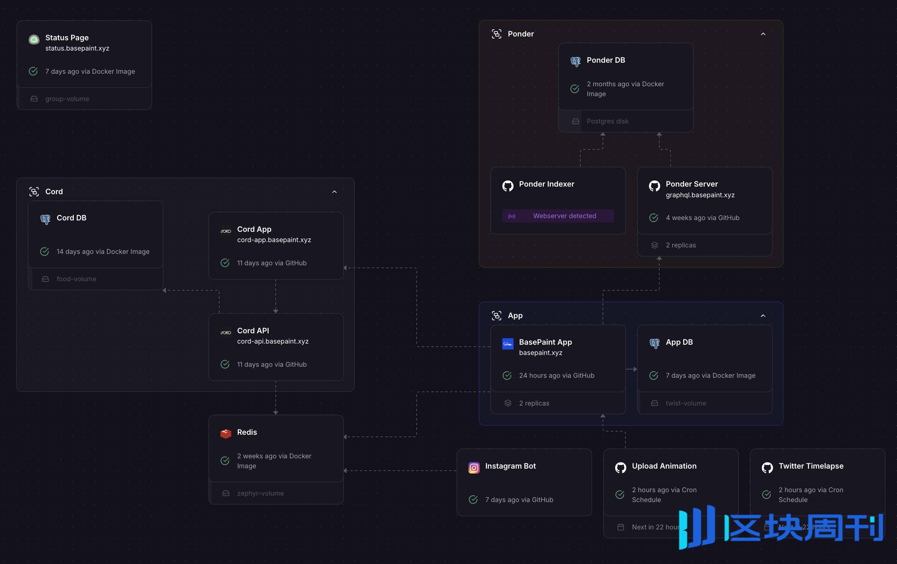Select the Instagram Bot service title
The image size is (897, 564).
510,466
